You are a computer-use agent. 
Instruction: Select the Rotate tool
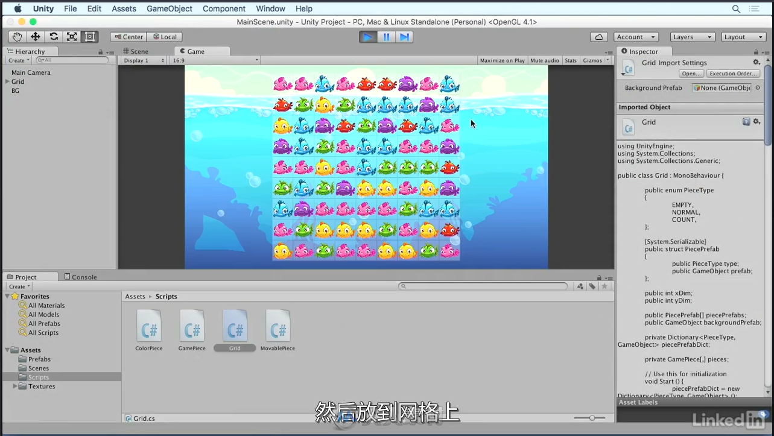[x=54, y=37]
